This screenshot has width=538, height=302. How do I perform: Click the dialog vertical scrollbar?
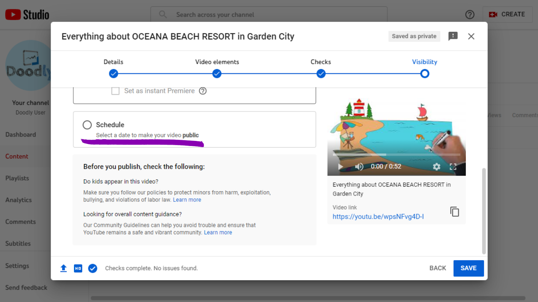tap(484, 211)
